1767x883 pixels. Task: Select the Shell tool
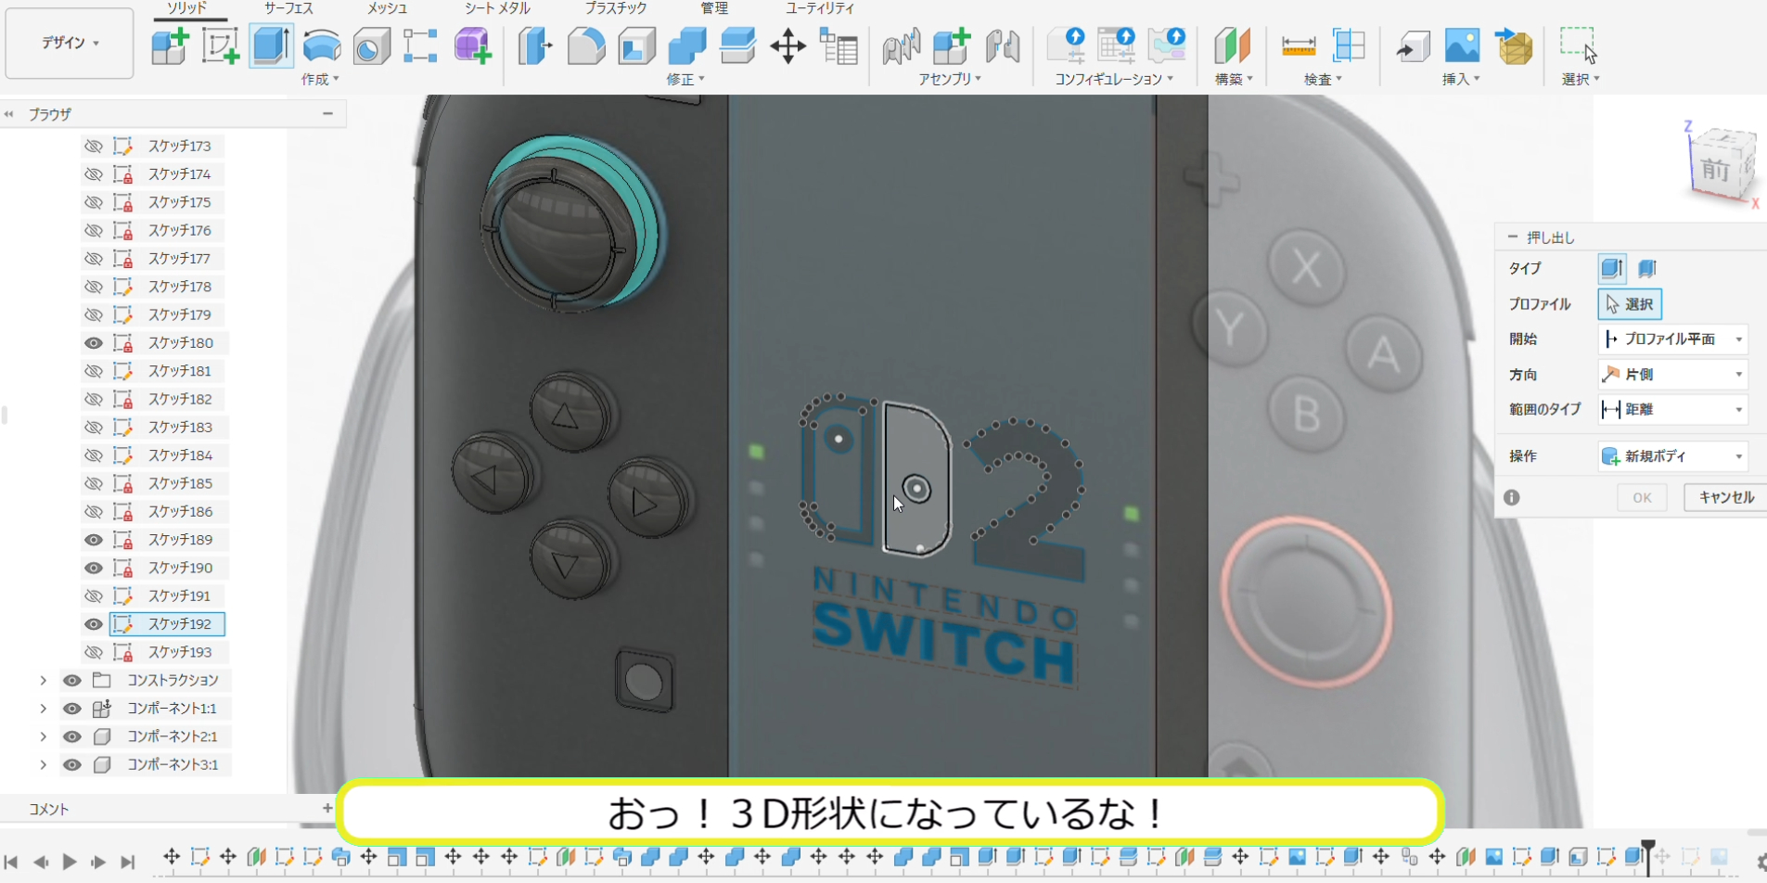[x=637, y=45]
